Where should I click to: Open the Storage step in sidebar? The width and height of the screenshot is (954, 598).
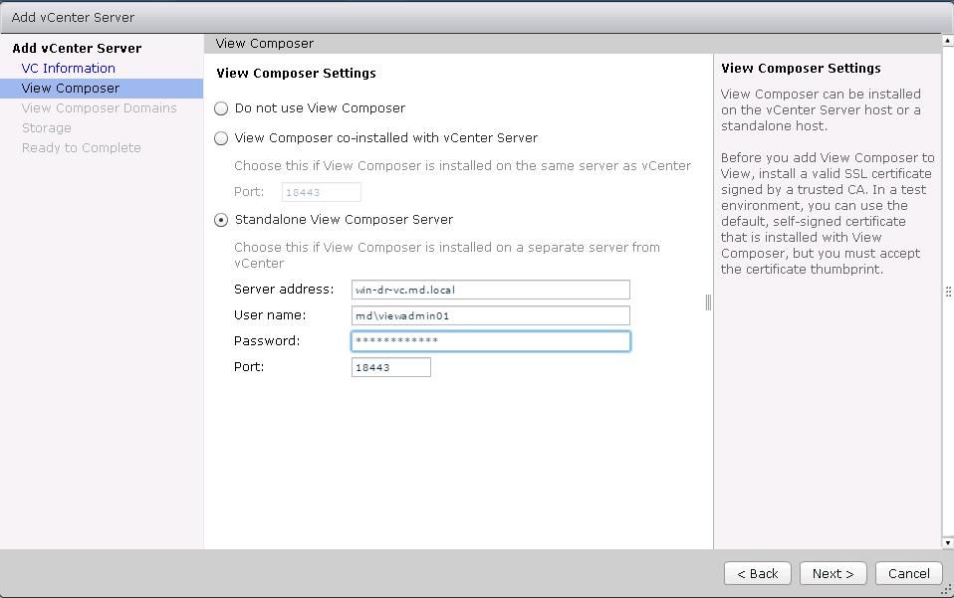click(x=47, y=127)
